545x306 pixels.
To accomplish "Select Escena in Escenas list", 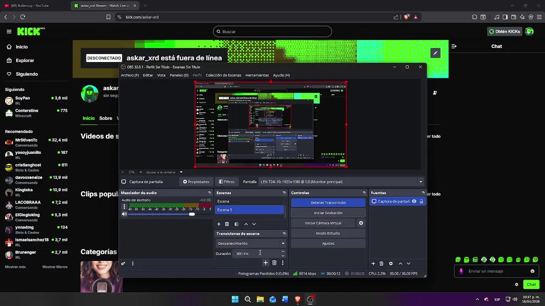I will coord(249,201).
